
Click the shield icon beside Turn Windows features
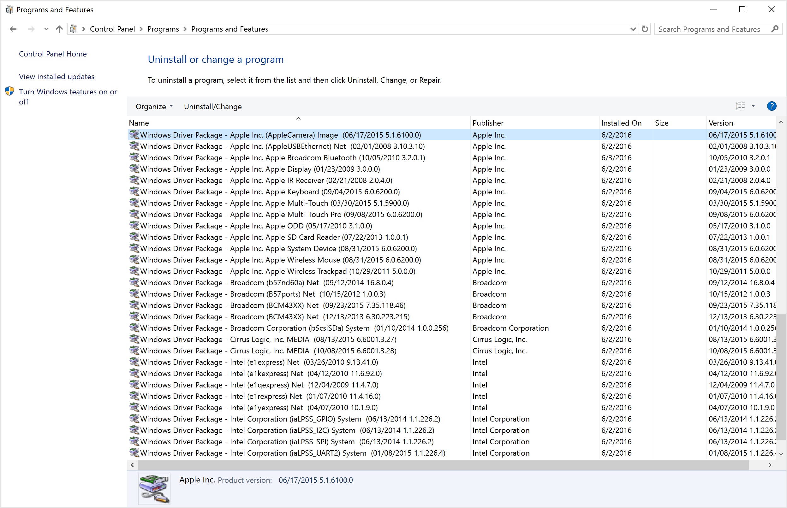(9, 92)
